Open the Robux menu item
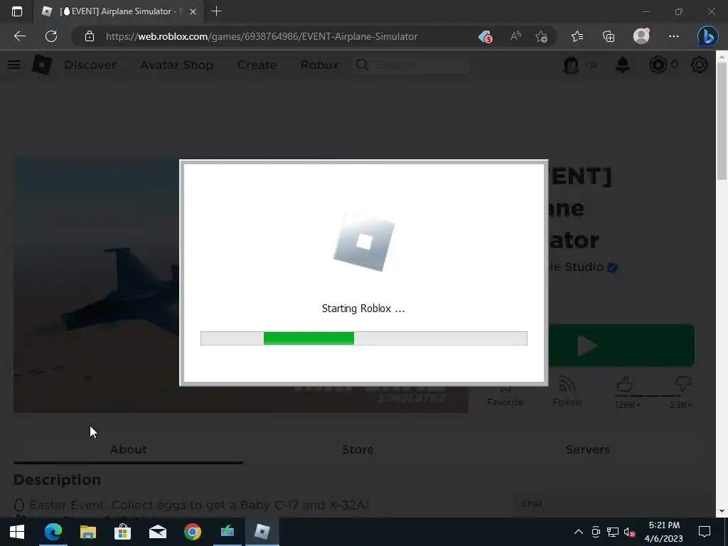Viewport: 728px width, 546px height. click(x=319, y=65)
